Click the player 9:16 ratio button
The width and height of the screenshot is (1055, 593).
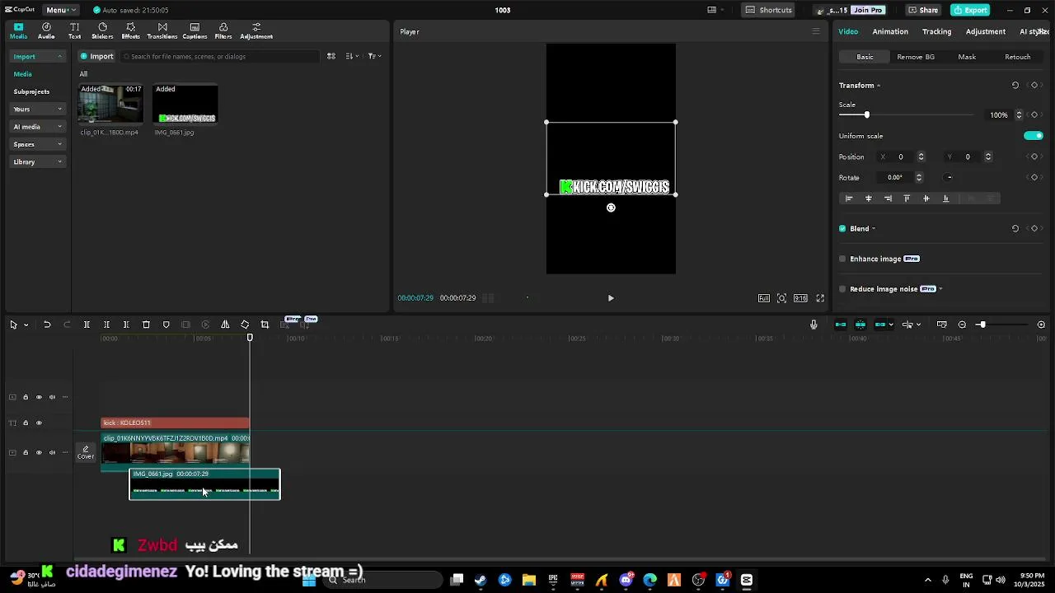(800, 298)
